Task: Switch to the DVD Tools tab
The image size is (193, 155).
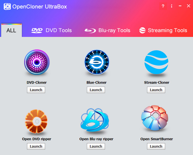Action: [52, 30]
